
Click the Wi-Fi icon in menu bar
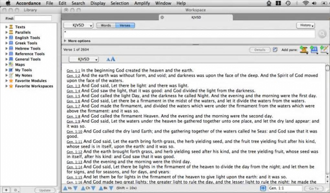[x=306, y=3]
